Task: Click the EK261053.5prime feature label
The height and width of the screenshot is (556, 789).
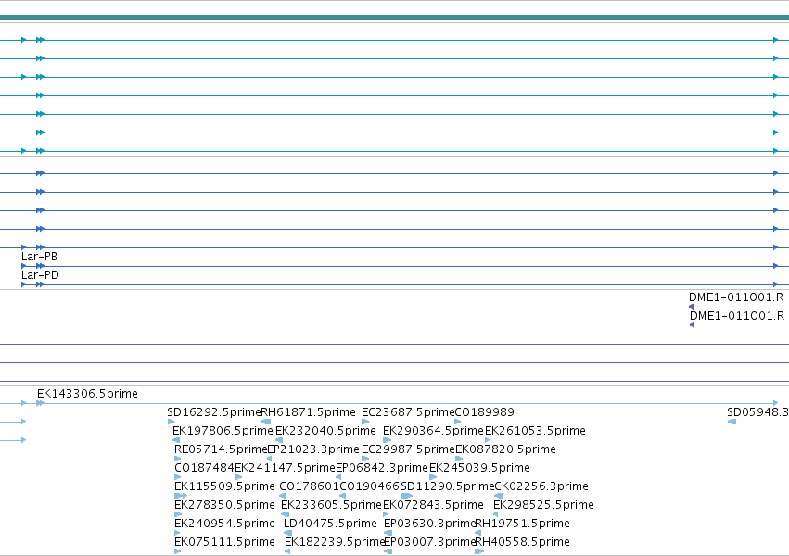Action: 535,431
